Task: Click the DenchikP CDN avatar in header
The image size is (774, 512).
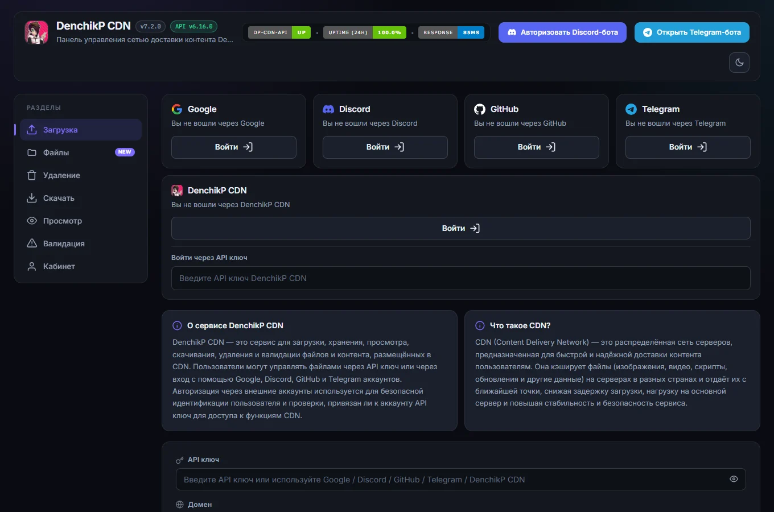Action: pyautogui.click(x=36, y=32)
